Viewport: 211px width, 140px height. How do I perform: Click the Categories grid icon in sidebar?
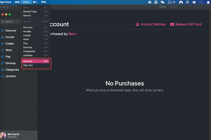(2, 70)
